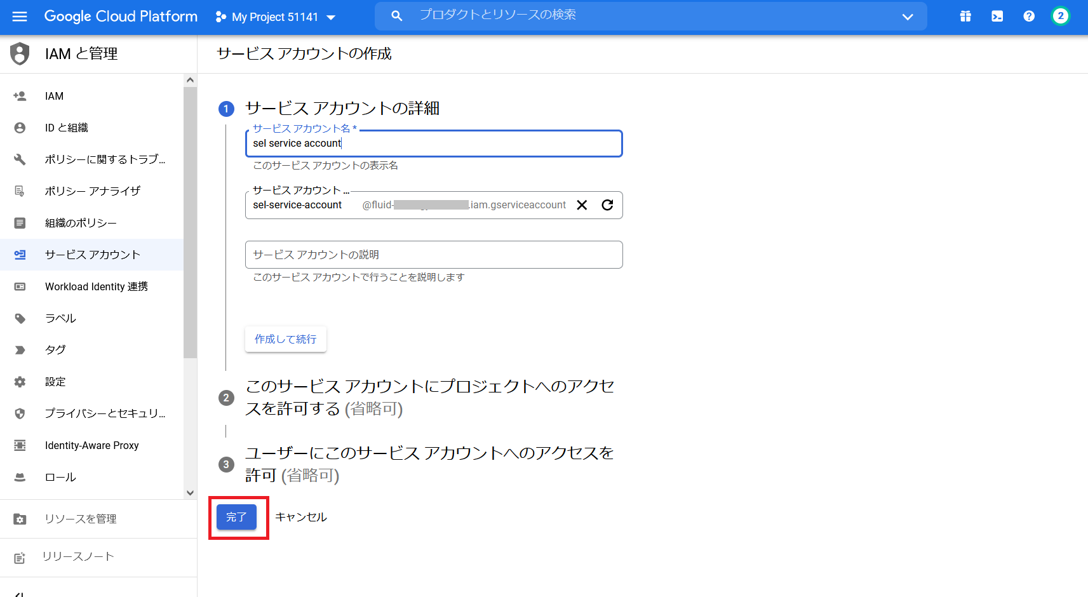Select サービス アカウント in the sidebar
Viewport: 1088px width, 597px height.
(x=91, y=255)
